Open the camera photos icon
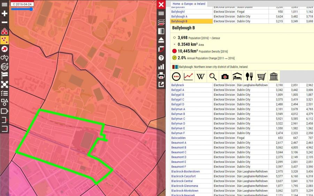314x196 pixels. click(225, 77)
